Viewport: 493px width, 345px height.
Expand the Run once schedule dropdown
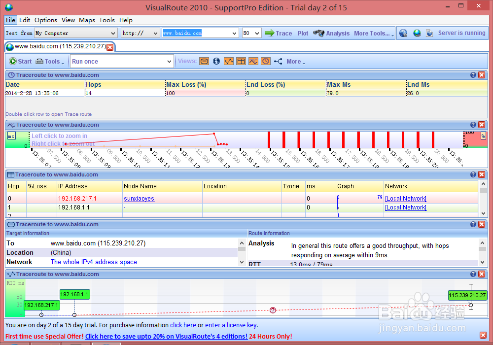pos(170,61)
